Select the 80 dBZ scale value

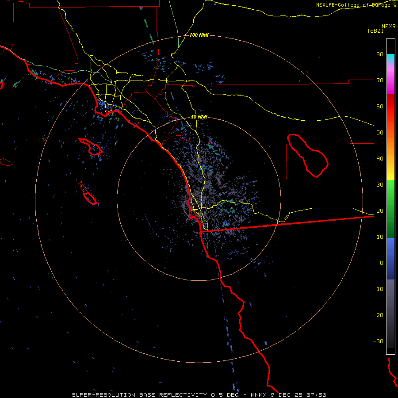tap(380, 54)
